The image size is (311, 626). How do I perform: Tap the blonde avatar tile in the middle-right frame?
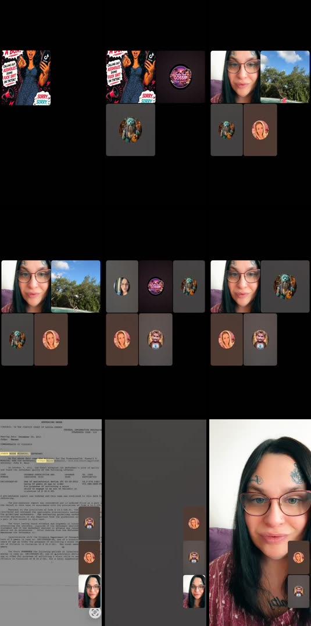tap(227, 339)
